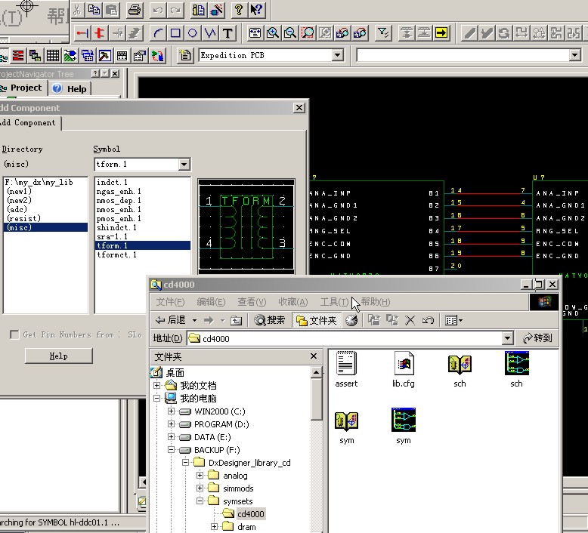Expand the analog folder in tree

point(200,476)
